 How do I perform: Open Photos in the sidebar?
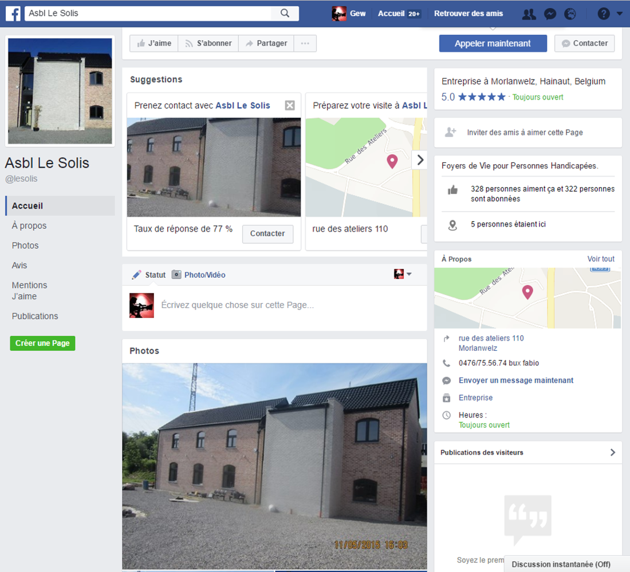[x=25, y=245]
